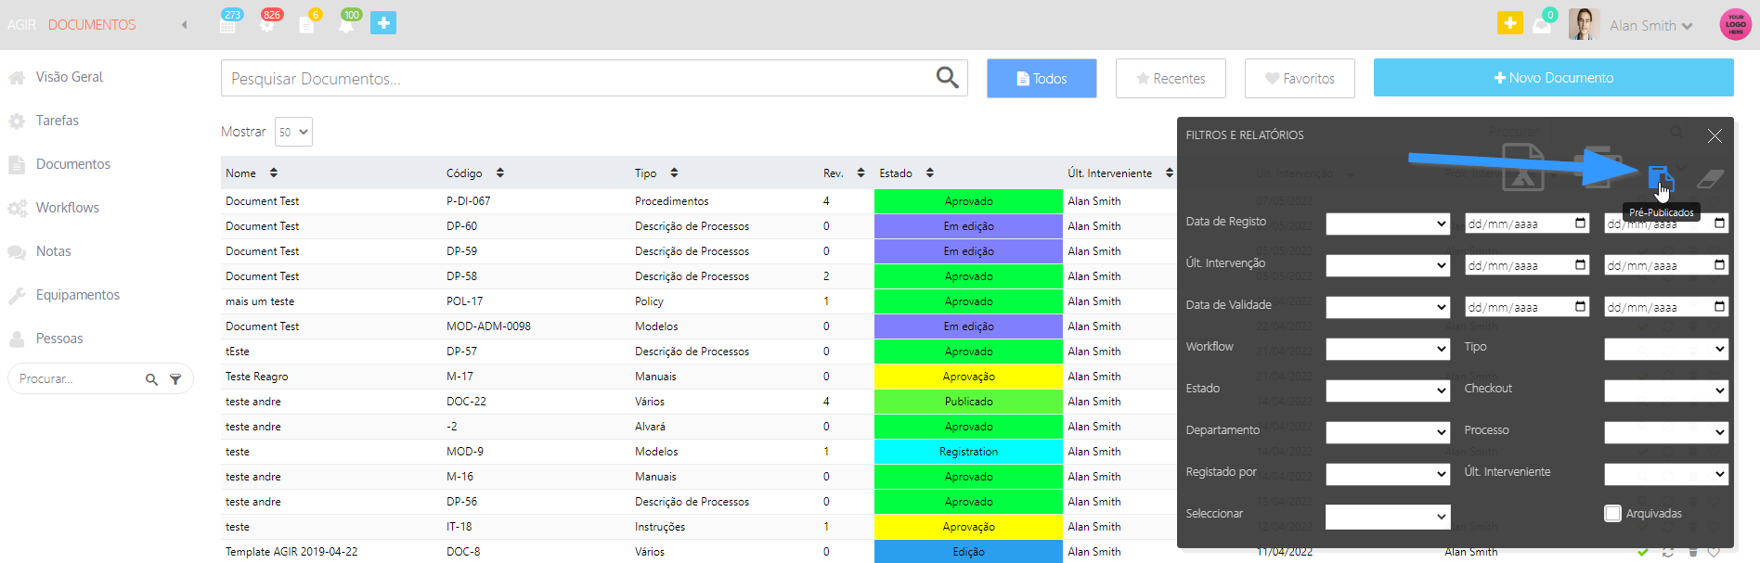Screen dimensions: 1760x563
Task: Sort table by Tipo column arrows
Action: 674,173
